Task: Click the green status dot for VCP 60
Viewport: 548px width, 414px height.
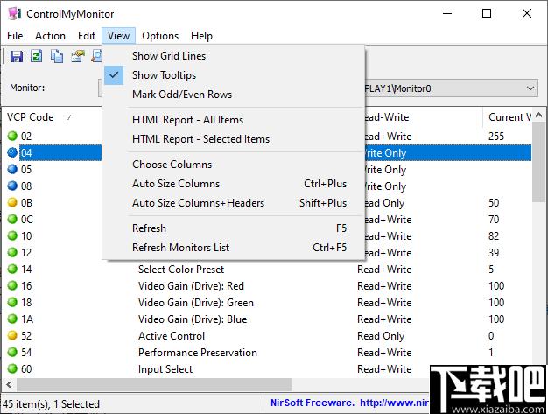Action: click(x=12, y=369)
